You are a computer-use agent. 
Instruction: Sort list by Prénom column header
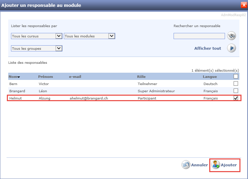(x=45, y=76)
